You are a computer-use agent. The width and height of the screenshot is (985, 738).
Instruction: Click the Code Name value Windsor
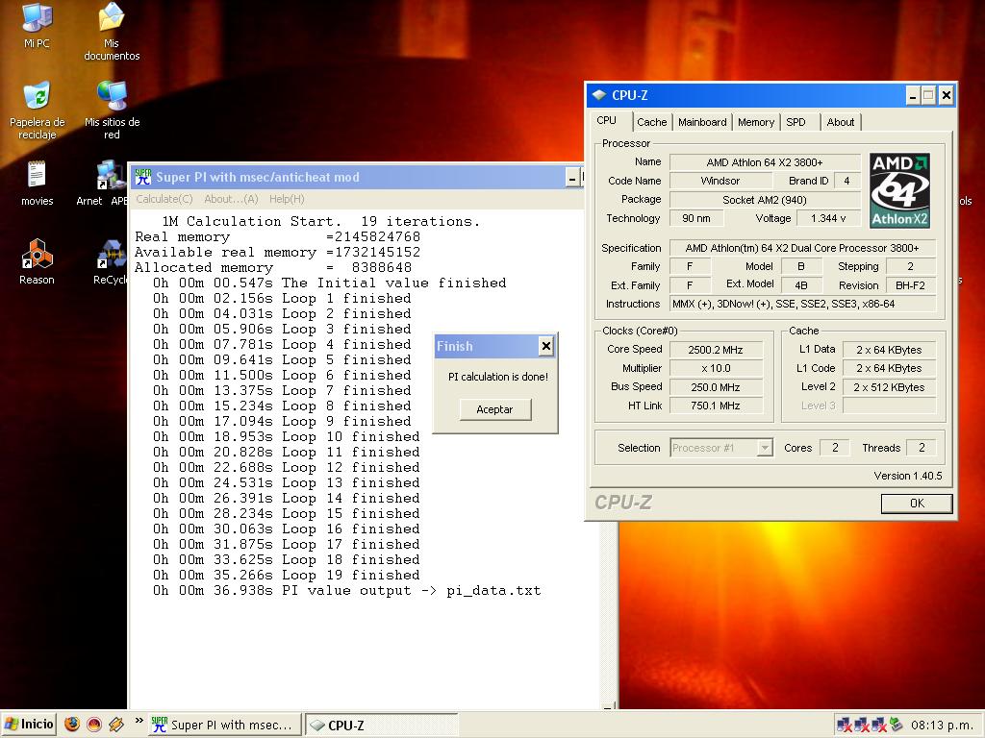[720, 181]
